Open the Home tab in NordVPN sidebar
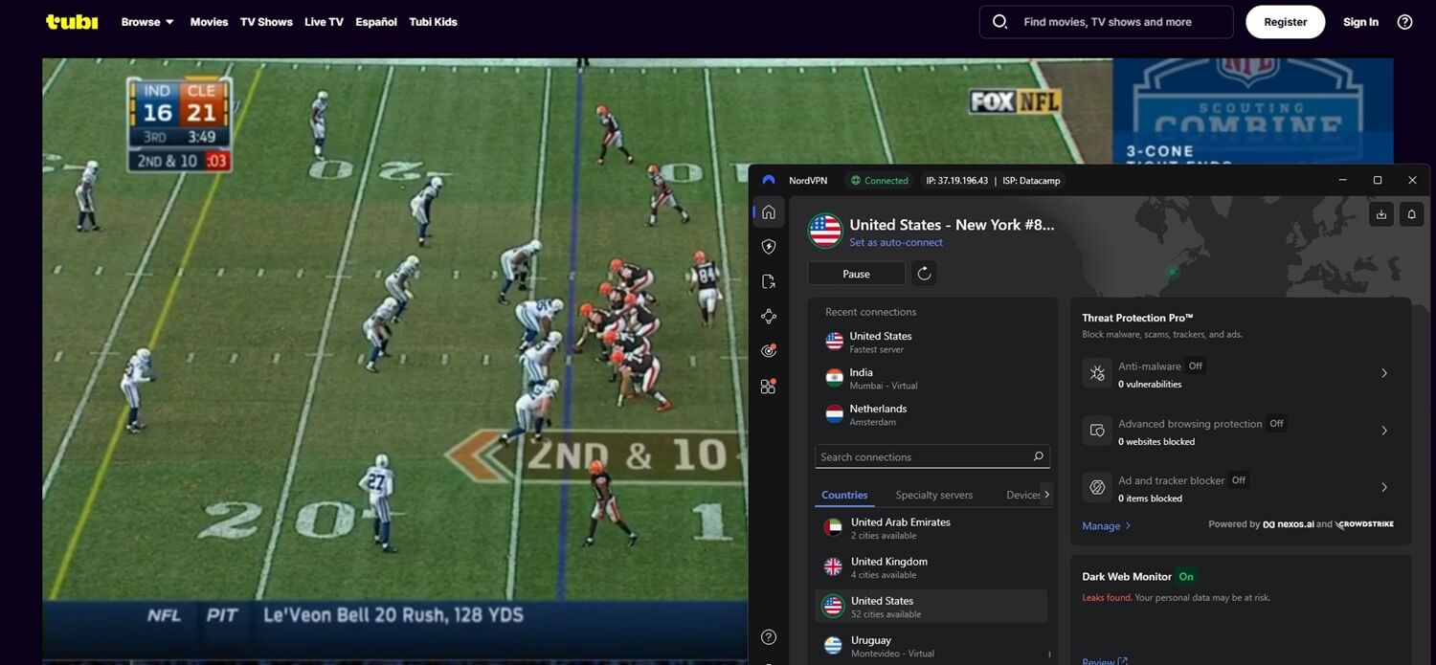Screen dimensions: 1436x665 [768, 211]
